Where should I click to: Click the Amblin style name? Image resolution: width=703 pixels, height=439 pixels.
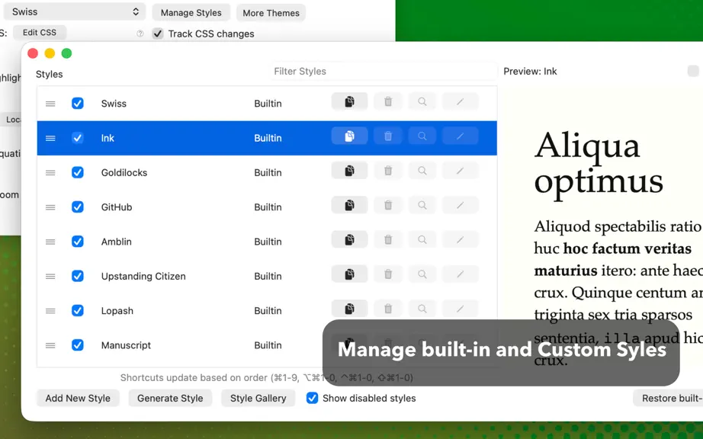click(x=117, y=242)
